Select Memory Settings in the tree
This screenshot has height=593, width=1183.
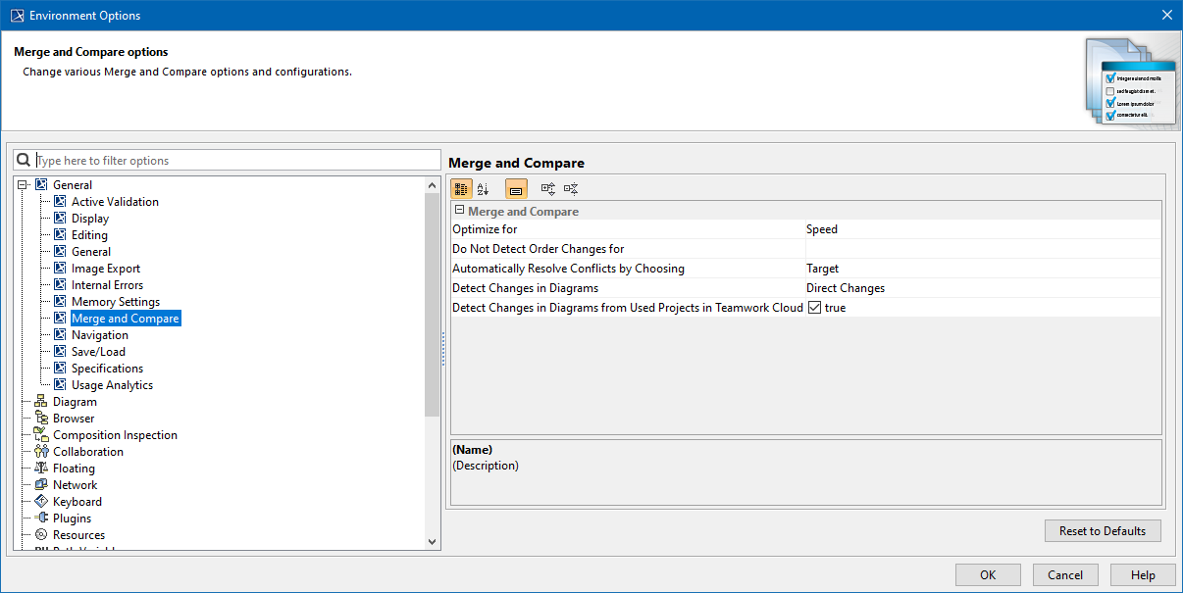(115, 302)
